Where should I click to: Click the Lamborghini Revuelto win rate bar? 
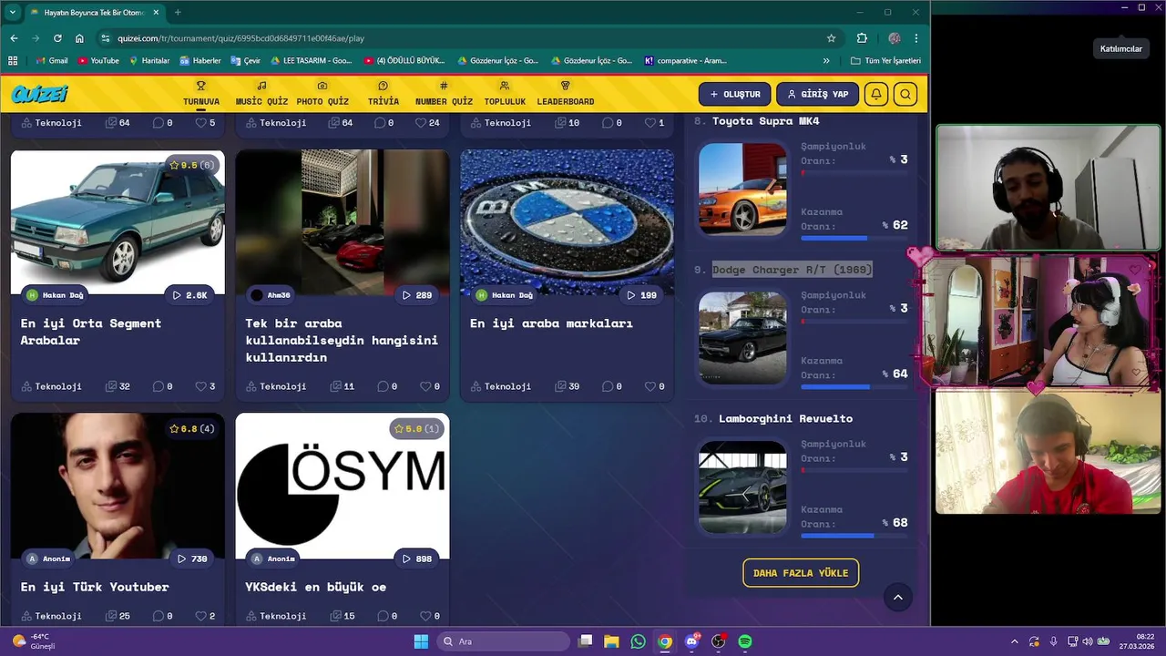[854, 536]
